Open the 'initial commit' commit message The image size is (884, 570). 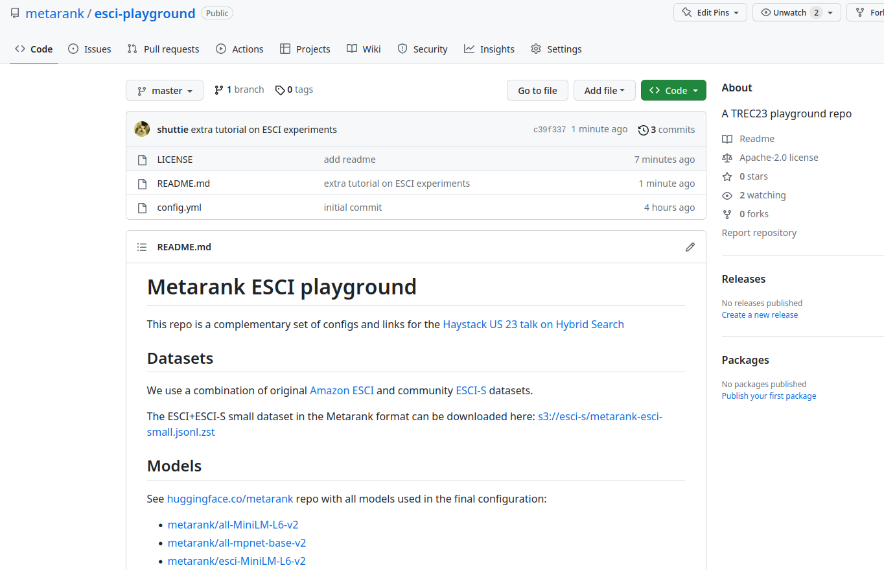(353, 208)
